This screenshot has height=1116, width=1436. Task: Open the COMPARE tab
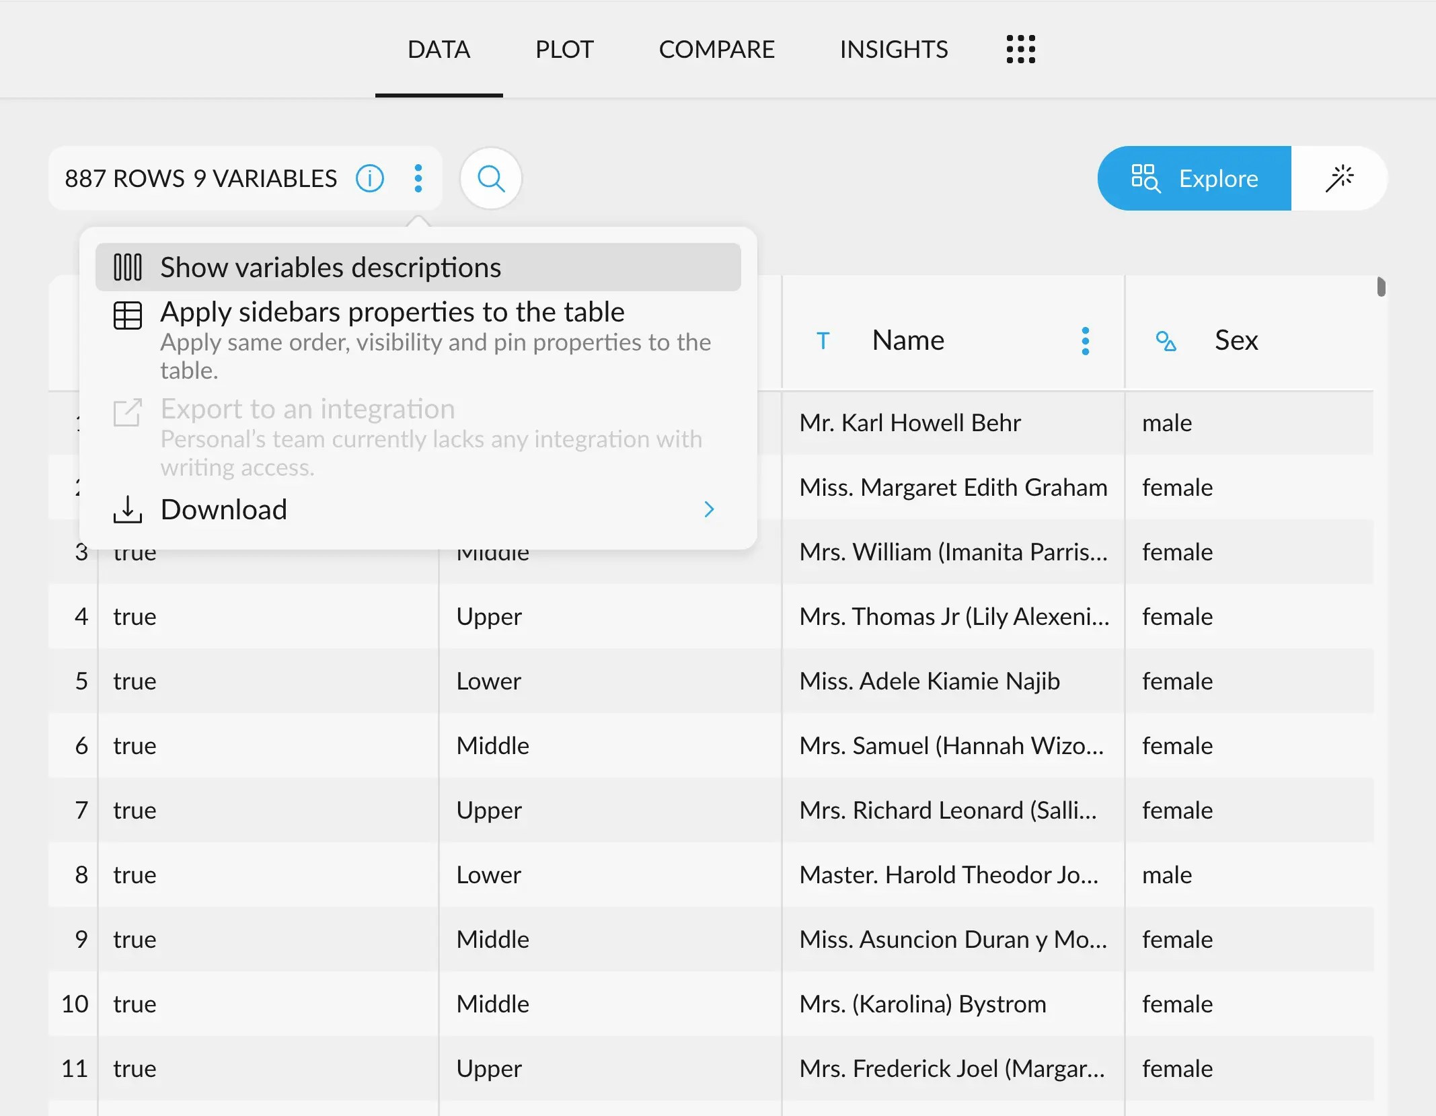coord(716,50)
